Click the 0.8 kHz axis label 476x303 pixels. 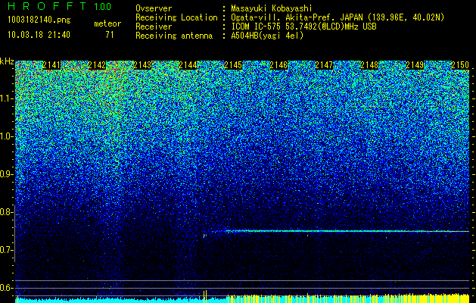pyautogui.click(x=6, y=212)
